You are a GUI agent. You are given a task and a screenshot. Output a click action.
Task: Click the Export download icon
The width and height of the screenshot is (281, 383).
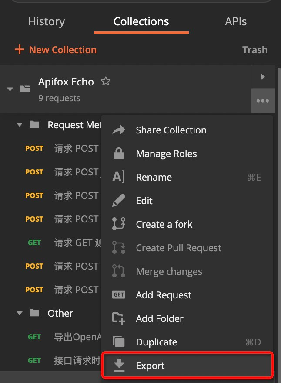[x=118, y=366]
